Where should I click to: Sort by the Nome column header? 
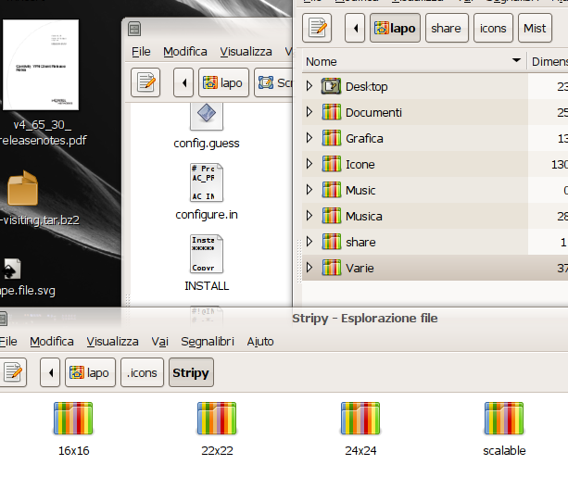(413, 61)
